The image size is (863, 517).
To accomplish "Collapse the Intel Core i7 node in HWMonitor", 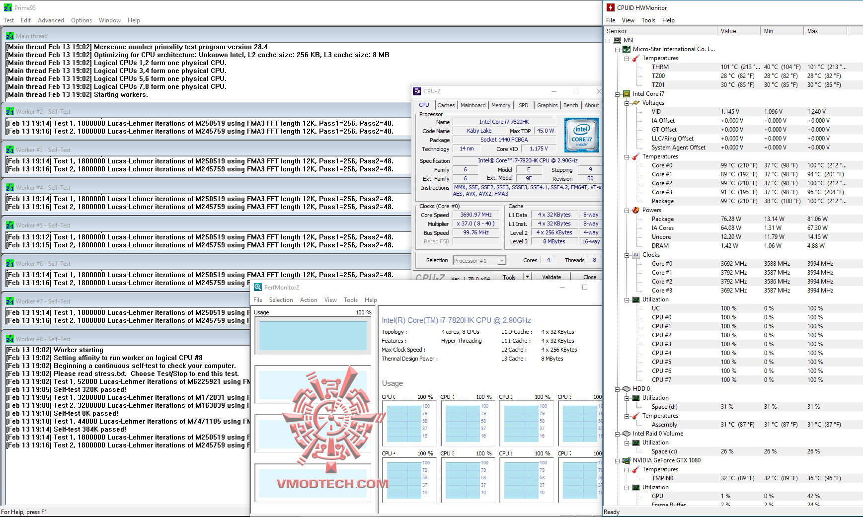I will [618, 94].
